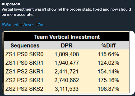Click the DPR value 1,940,477
Viewport: 135px width, 96px height.
point(67,63)
